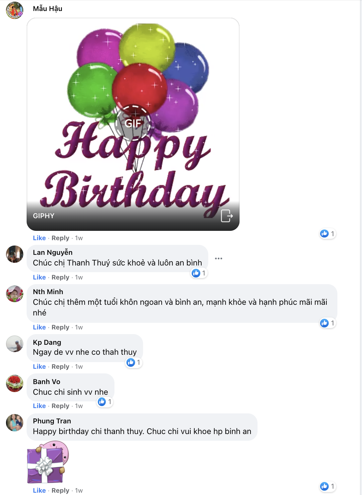The height and width of the screenshot is (495, 362).
Task: Like Nth Minh's comment
Action: pyautogui.click(x=39, y=327)
